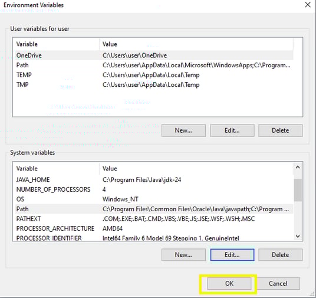This screenshot has height=298, width=316.
Task: Click scroll down arrow in System variables
Action: [298, 236]
